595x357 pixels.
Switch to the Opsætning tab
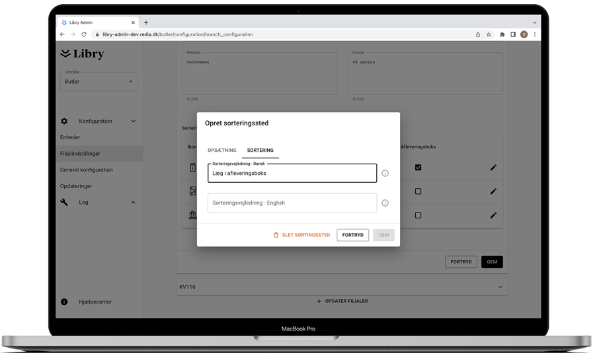222,150
